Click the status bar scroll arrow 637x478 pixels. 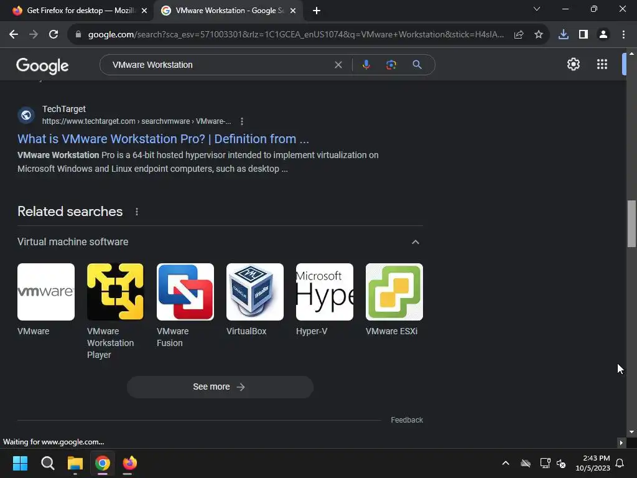pyautogui.click(x=621, y=443)
